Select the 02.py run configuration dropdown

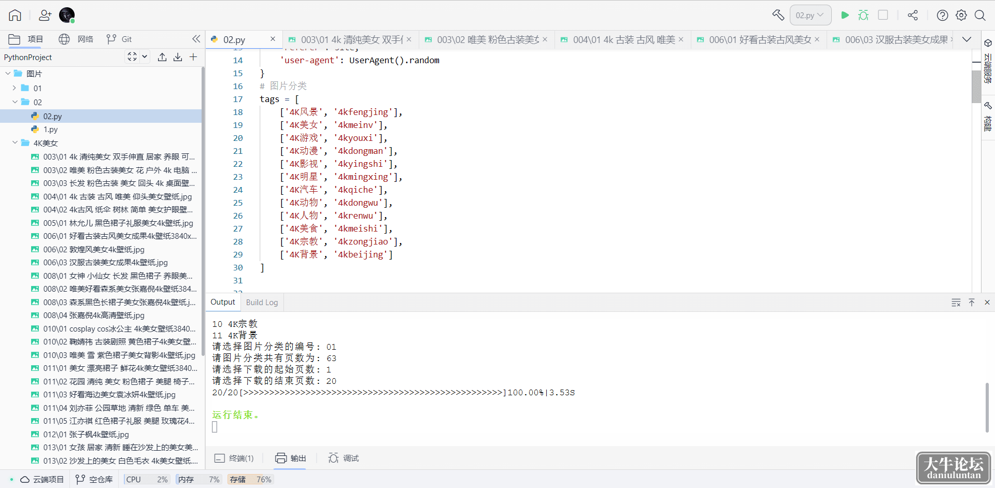(x=811, y=15)
